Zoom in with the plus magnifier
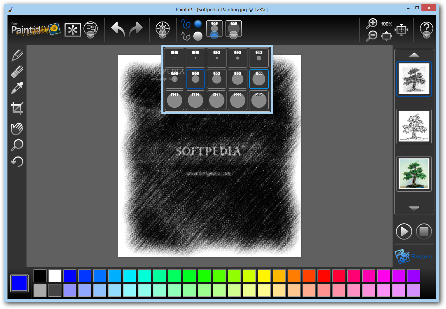The width and height of the screenshot is (446, 309). pos(372,24)
